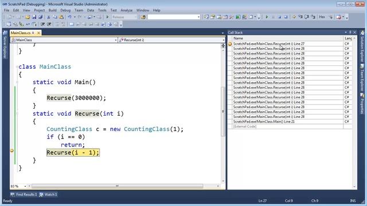Image resolution: width=367 pixels, height=206 pixels.
Task: Click the New Project icon
Action: (x=9, y=17)
